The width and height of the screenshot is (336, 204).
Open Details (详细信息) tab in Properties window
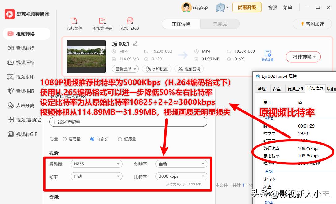point(315,88)
